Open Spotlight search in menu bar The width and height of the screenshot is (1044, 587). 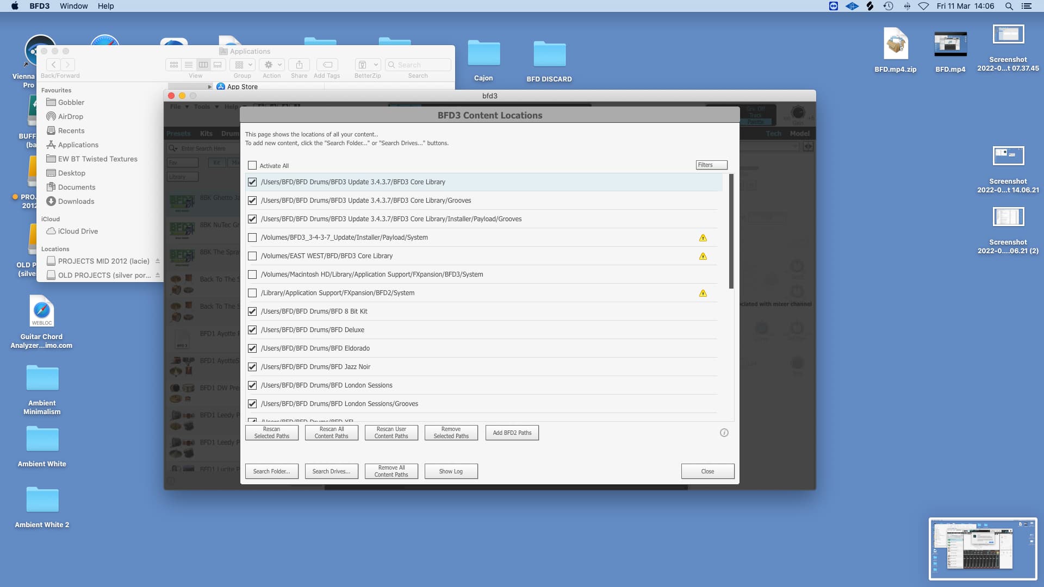[x=1009, y=6]
